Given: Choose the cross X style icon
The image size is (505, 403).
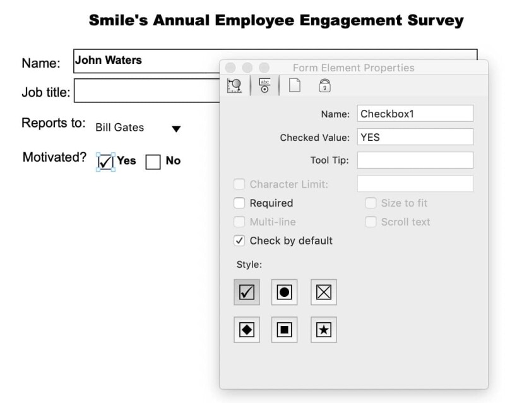Looking at the screenshot, I should pos(324,292).
